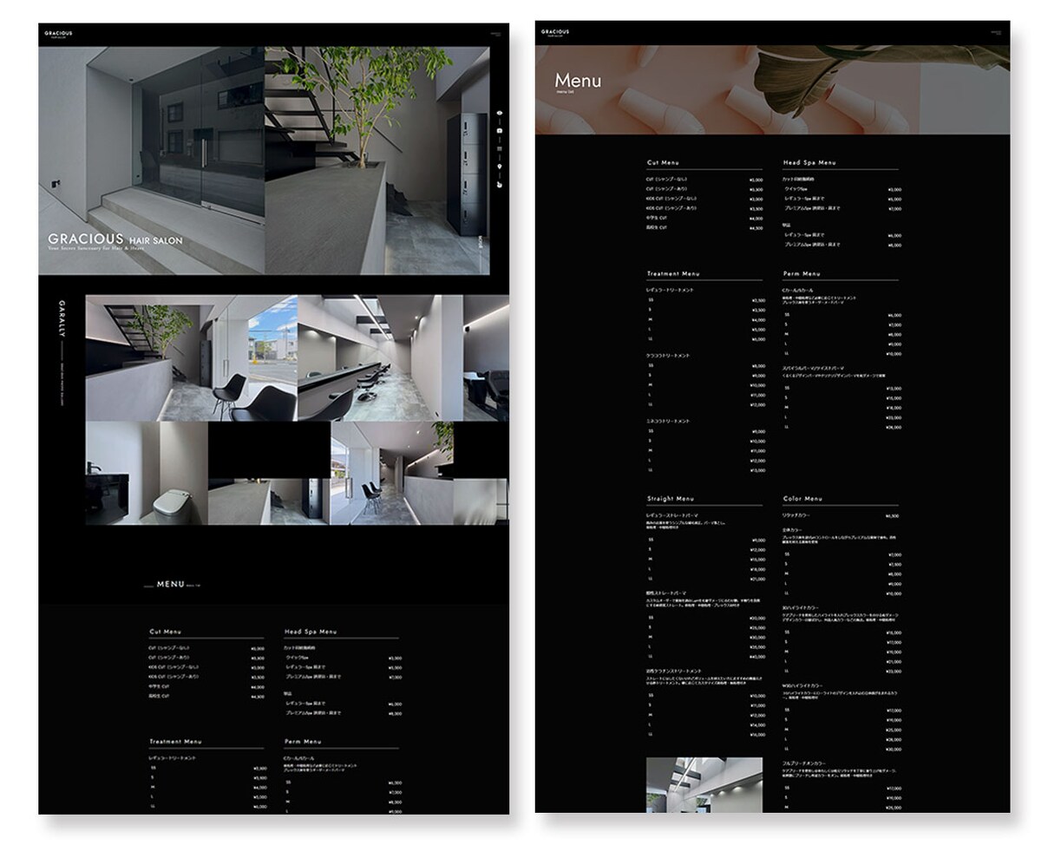The width and height of the screenshot is (1041, 858).
Task: Click the Straight Menu heading
Action: click(x=671, y=499)
